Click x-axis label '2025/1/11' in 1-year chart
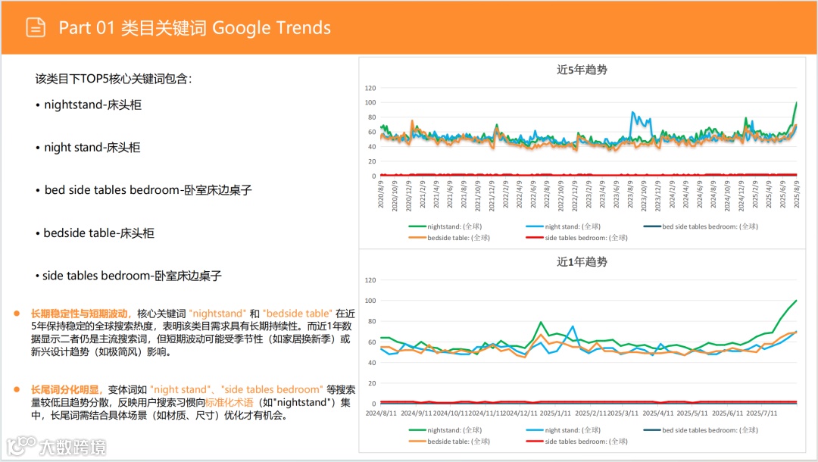The width and height of the screenshot is (818, 462). [555, 413]
